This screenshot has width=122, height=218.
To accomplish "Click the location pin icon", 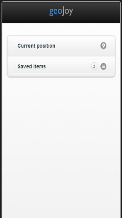I will (103, 46).
